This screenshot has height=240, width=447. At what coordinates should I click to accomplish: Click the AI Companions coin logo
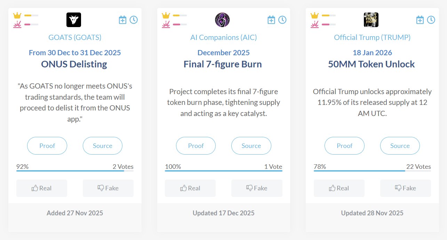pos(222,20)
